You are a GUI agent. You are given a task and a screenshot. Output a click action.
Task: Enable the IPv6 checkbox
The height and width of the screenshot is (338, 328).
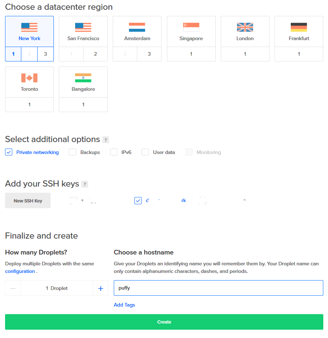tap(114, 152)
